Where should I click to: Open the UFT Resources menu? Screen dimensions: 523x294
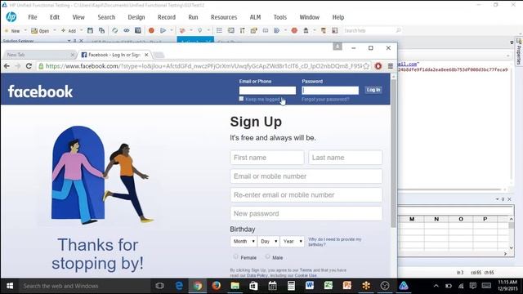(x=224, y=17)
